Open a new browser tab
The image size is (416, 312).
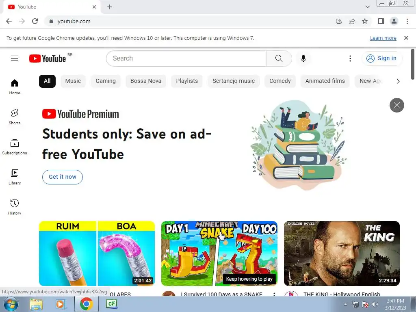point(110,7)
